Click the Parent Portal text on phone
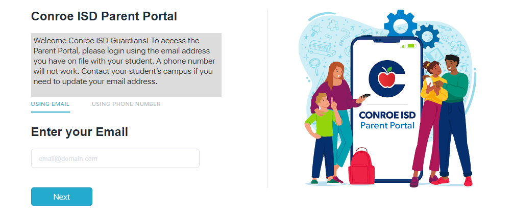Viewport: 513px width, 221px height. tap(387, 125)
